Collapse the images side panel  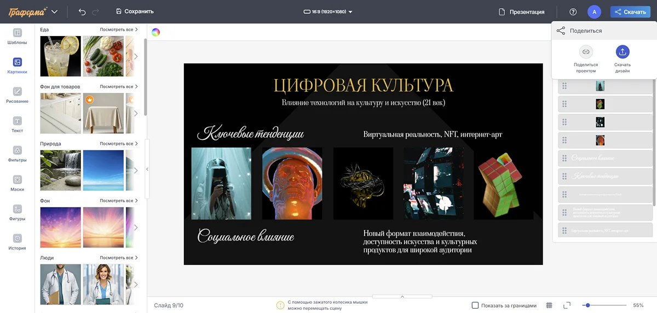tap(147, 169)
